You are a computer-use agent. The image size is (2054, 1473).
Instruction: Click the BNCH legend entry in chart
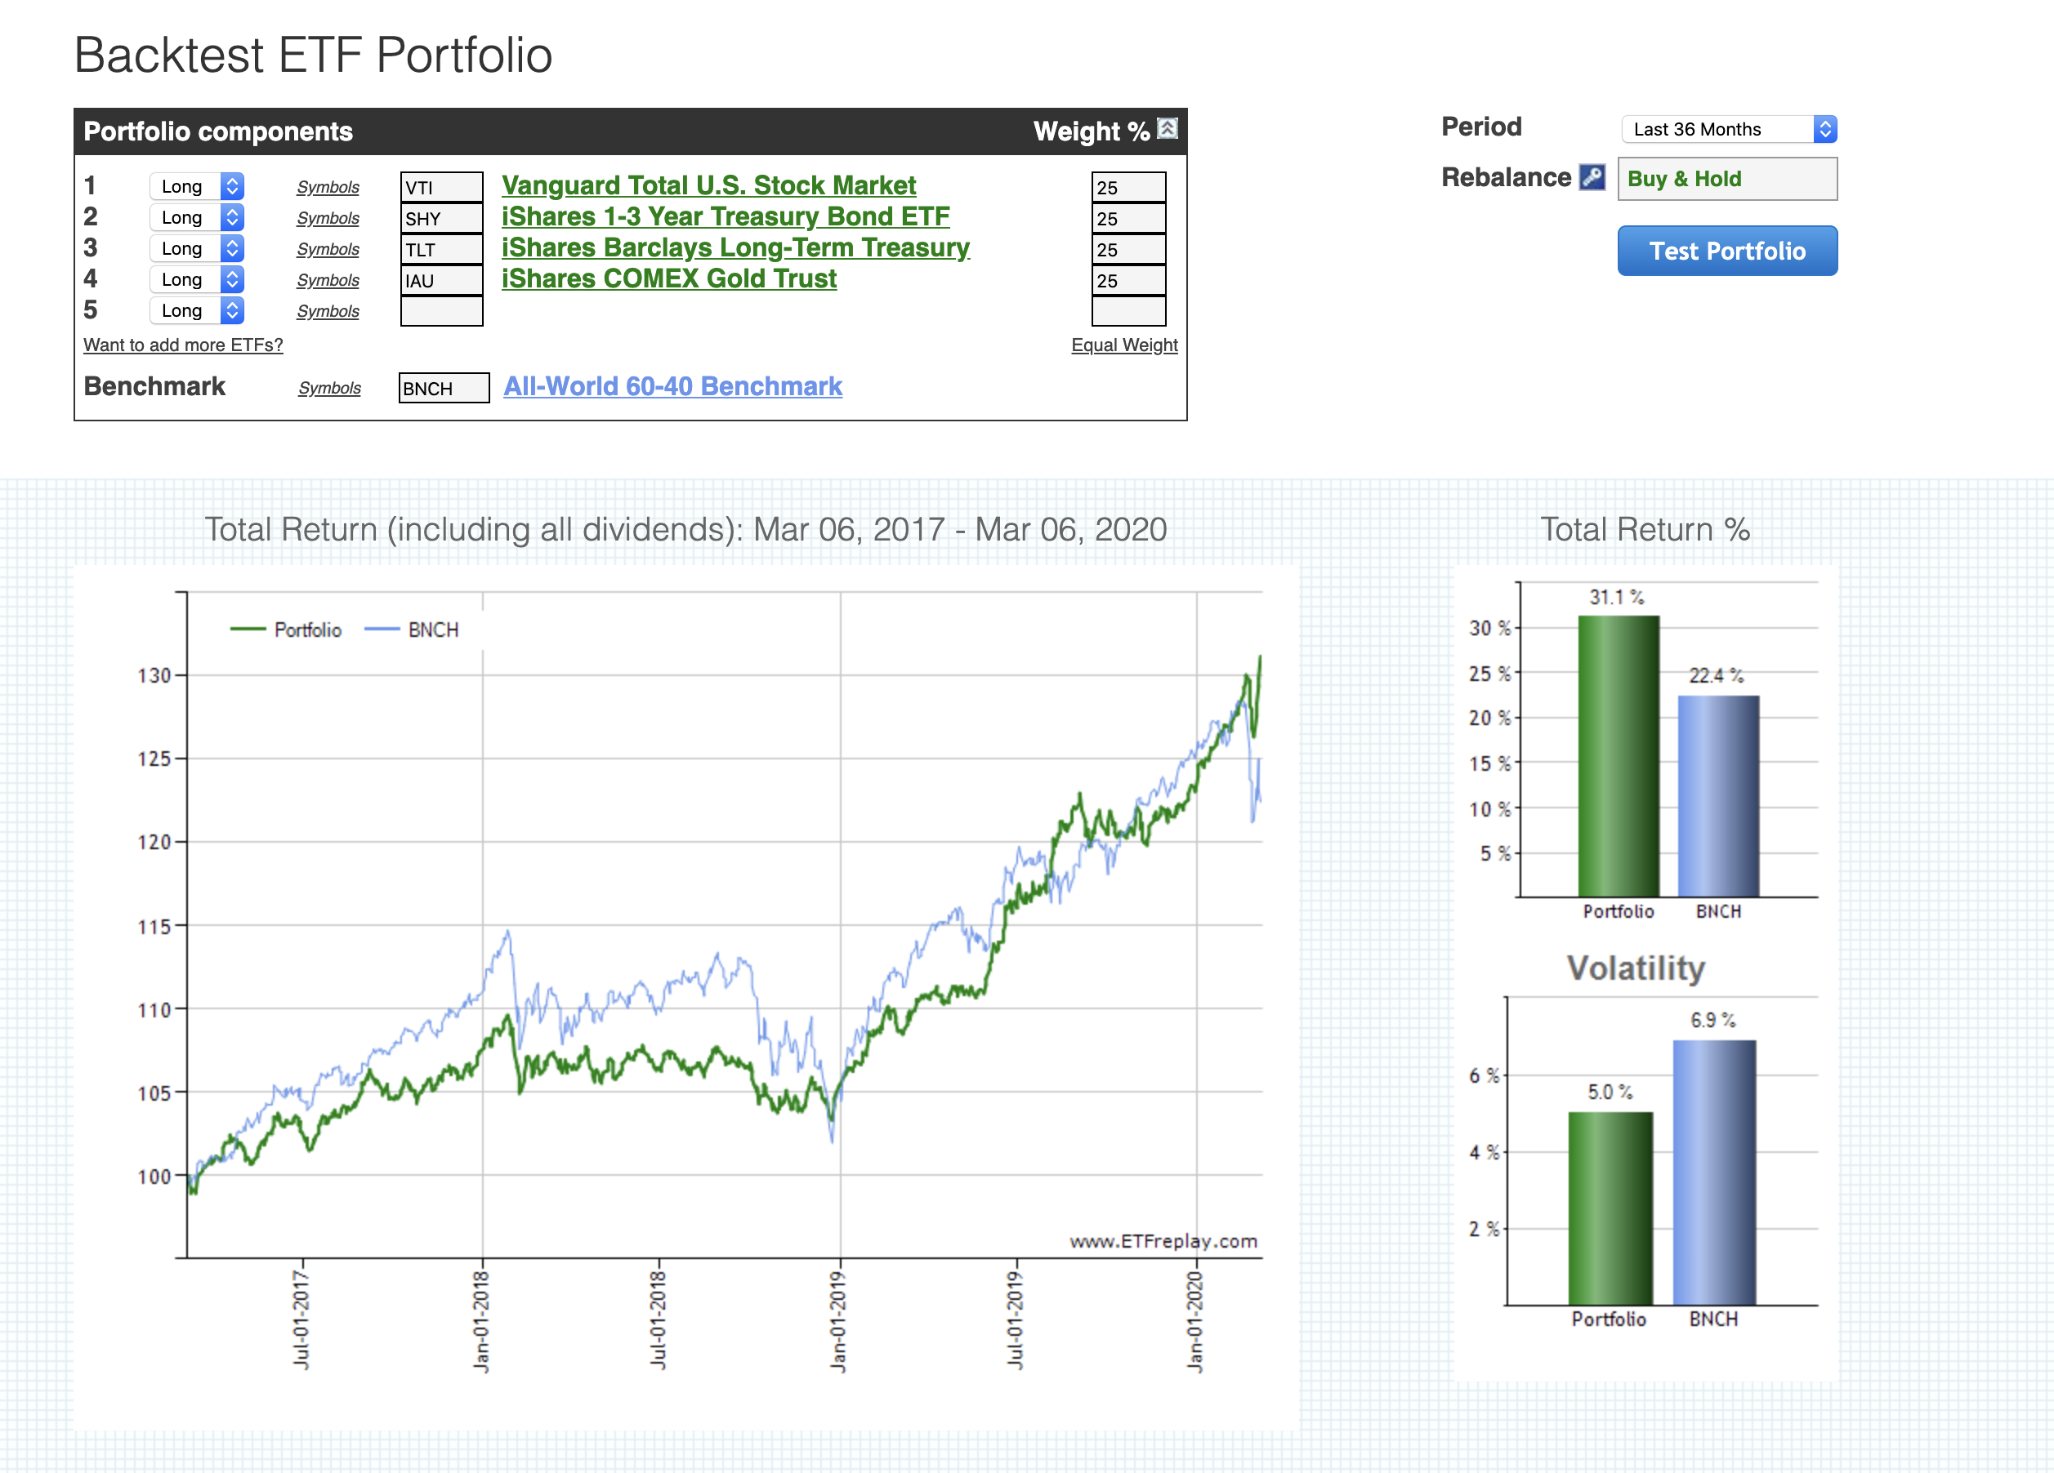pyautogui.click(x=412, y=630)
